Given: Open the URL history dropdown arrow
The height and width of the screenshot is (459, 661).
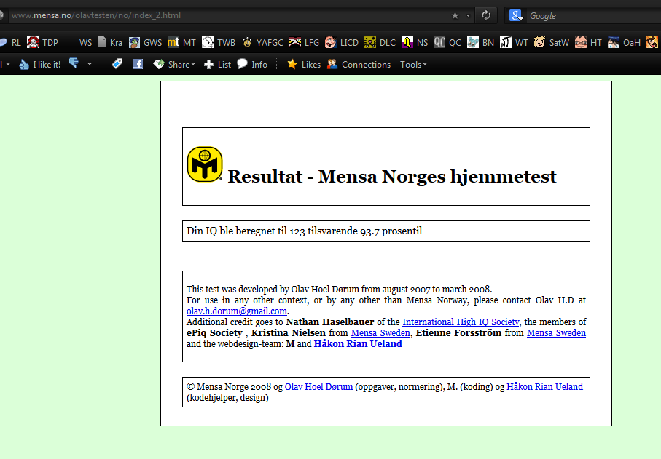Looking at the screenshot, I should coord(468,15).
